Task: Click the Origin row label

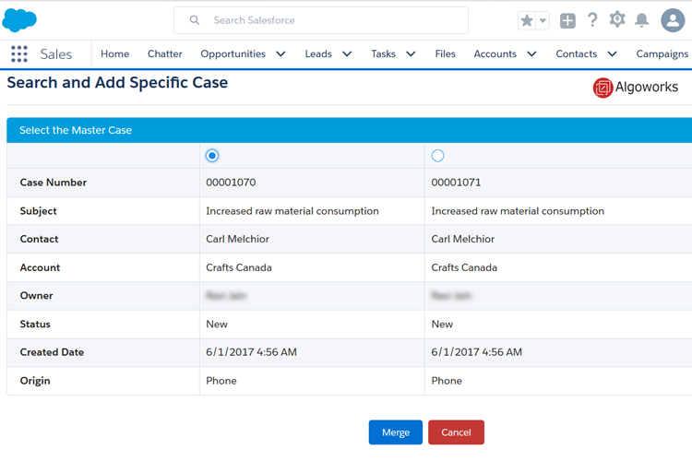Action: coord(35,381)
